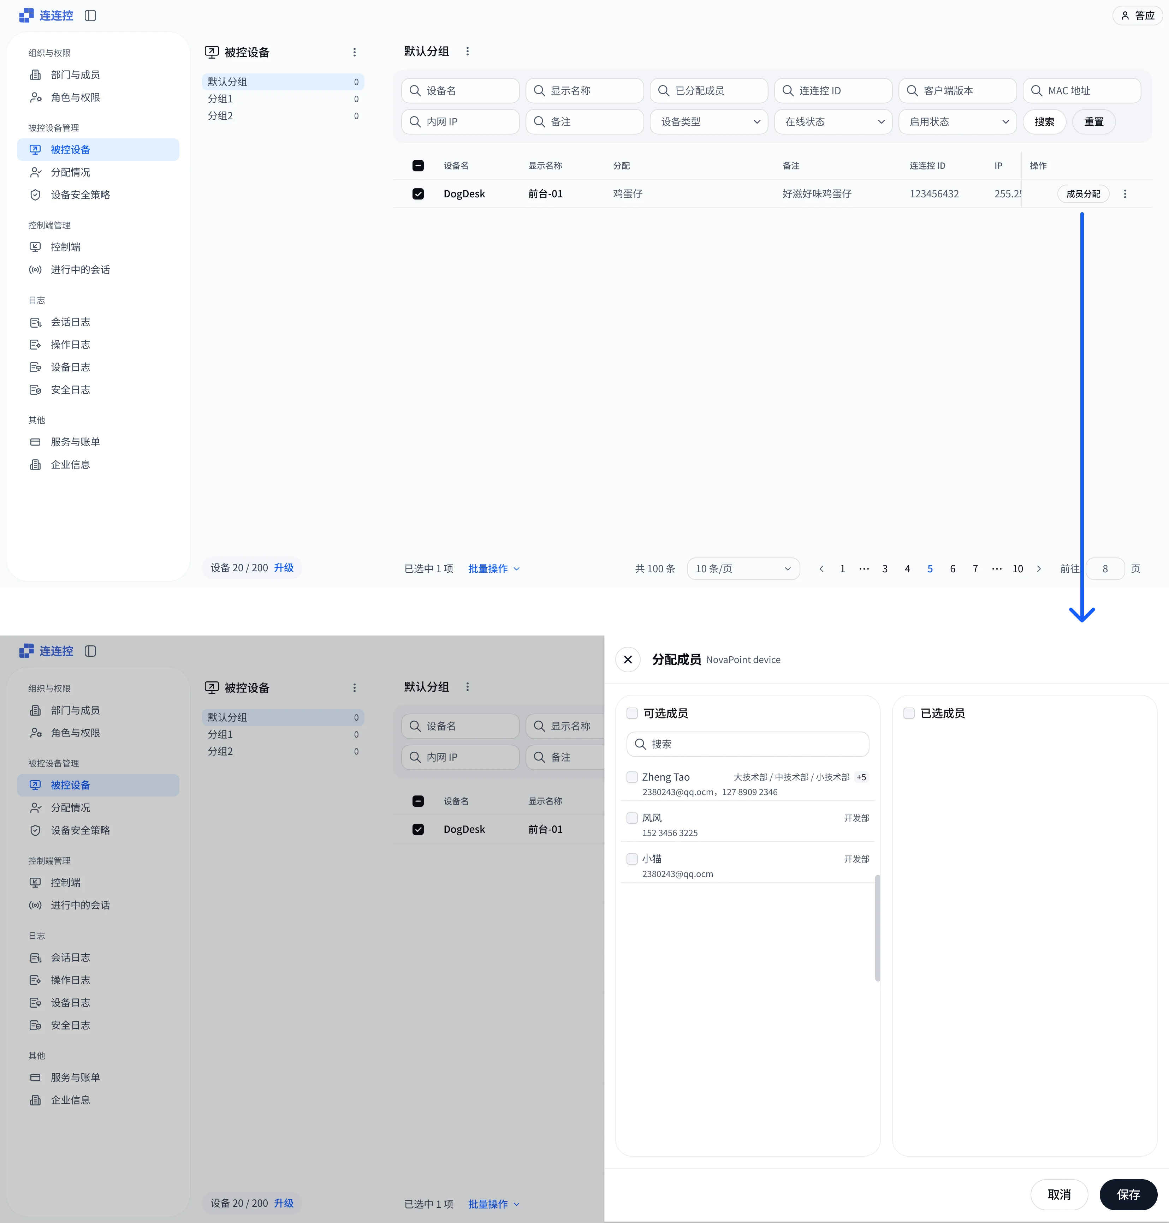1169x1223 pixels.
Task: Click 设备安全策略 shield icon in bottom sidebar
Action: (x=36, y=830)
